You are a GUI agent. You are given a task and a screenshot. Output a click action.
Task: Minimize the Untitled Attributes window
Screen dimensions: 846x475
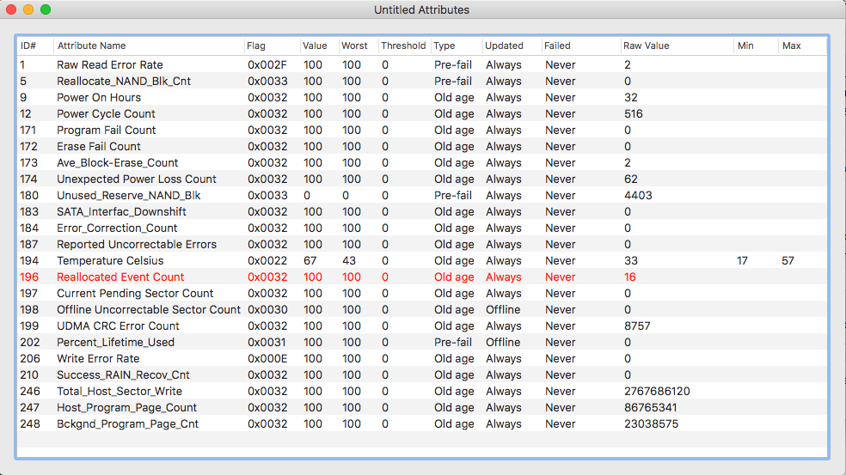click(x=28, y=9)
